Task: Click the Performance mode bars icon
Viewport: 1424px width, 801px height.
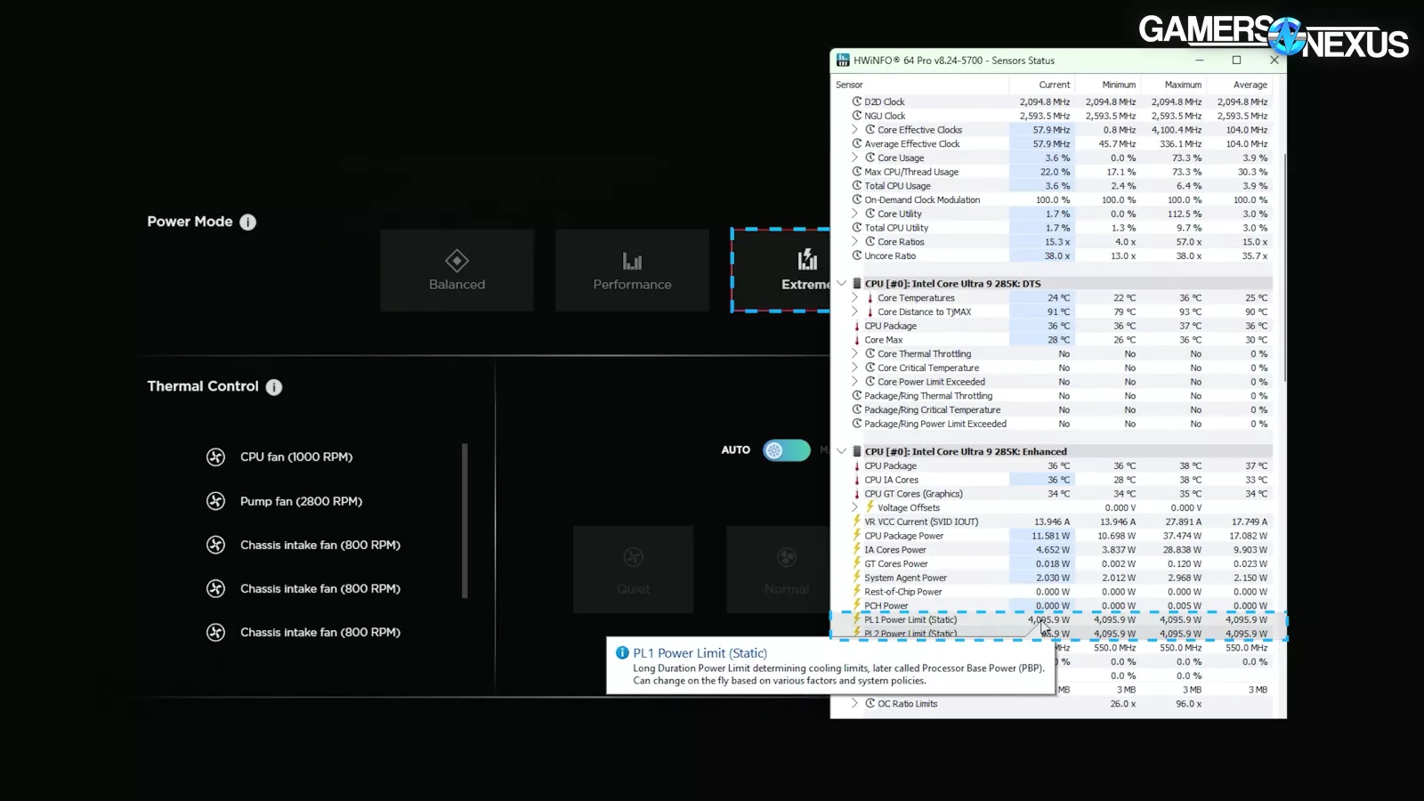Action: coord(632,261)
